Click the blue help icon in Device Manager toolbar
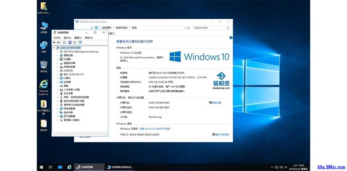Image resolution: width=347 pixels, height=171 pixels. tap(69, 42)
